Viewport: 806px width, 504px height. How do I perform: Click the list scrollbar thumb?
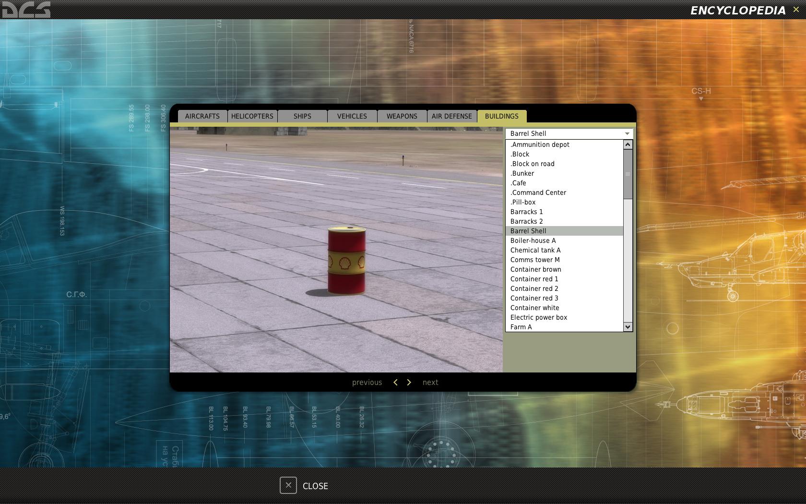(x=628, y=174)
